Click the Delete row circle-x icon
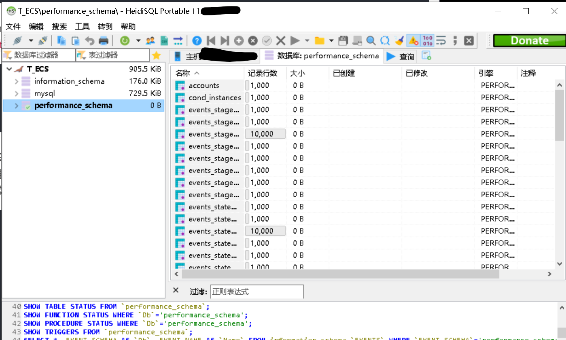 [x=253, y=40]
